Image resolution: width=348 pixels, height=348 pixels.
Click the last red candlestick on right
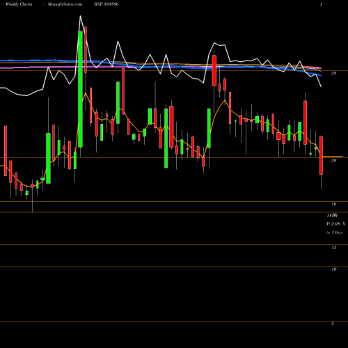tap(321, 155)
